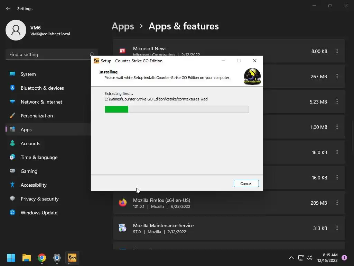The width and height of the screenshot is (354, 266).
Task: Open more options for the 1.00 MB app
Action: [x=337, y=127]
